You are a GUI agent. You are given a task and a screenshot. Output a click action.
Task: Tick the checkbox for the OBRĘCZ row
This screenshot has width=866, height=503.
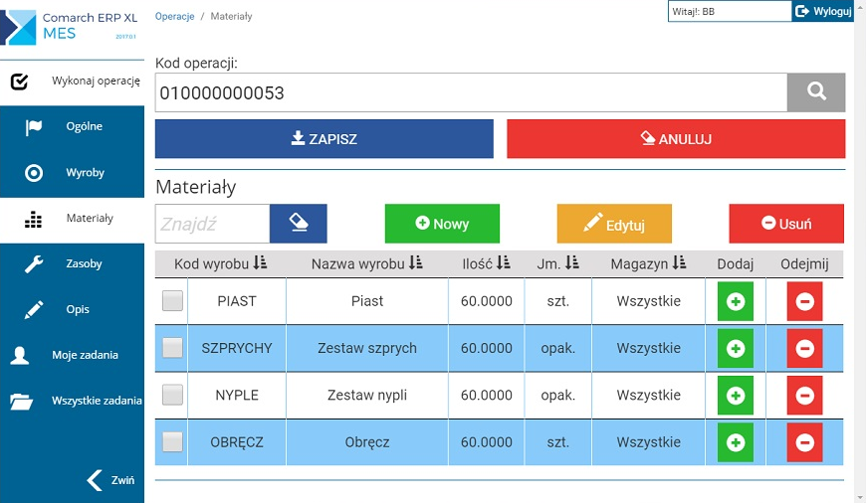coord(172,441)
